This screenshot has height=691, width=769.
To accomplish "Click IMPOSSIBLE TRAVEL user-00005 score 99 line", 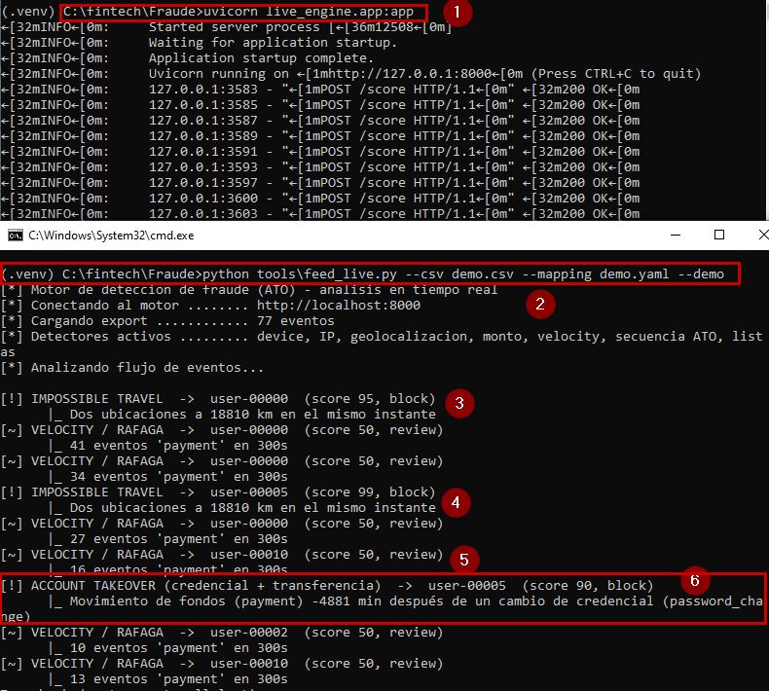I will click(218, 491).
